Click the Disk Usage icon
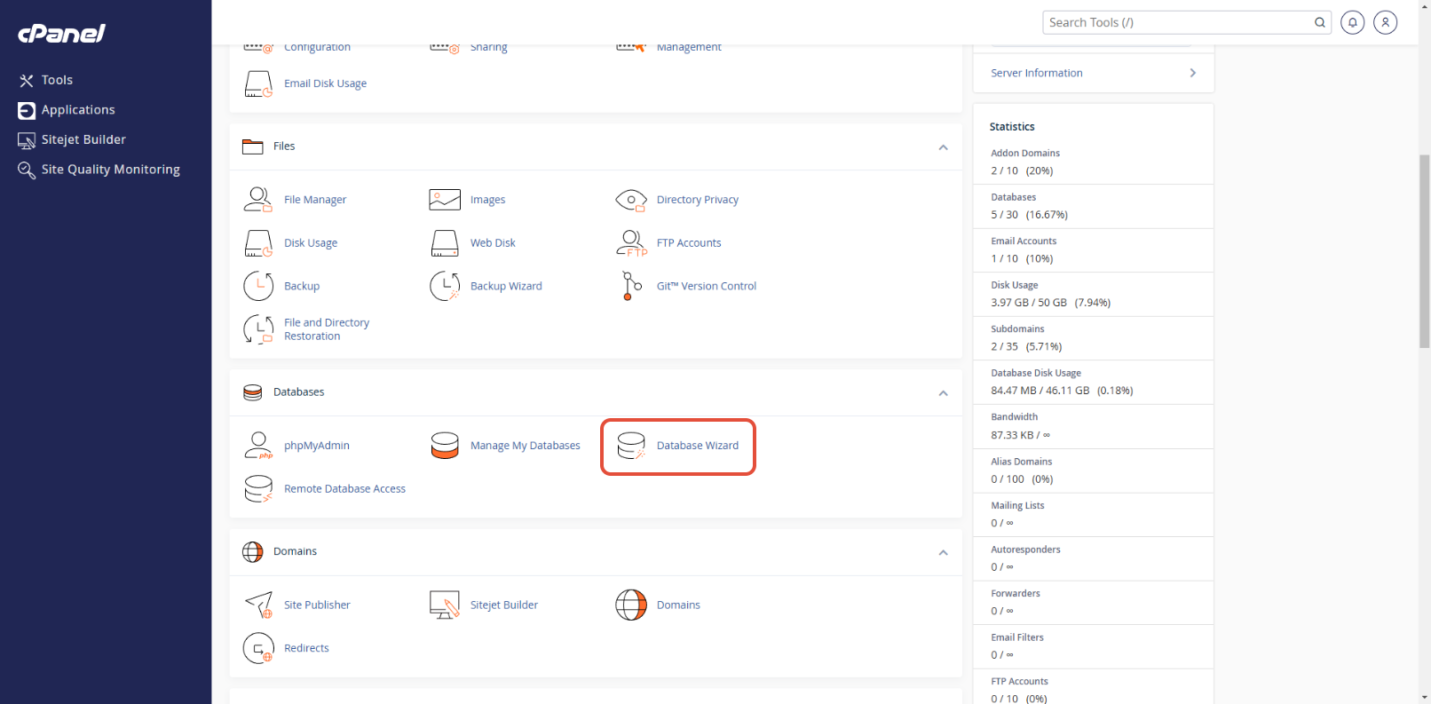Image resolution: width=1431 pixels, height=704 pixels. tap(258, 243)
